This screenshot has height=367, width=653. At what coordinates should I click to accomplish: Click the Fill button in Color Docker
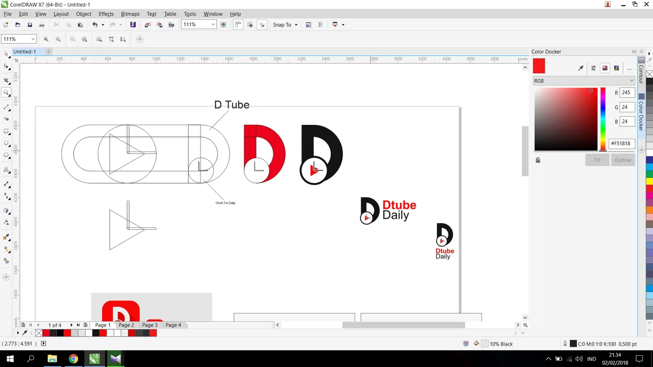(597, 160)
